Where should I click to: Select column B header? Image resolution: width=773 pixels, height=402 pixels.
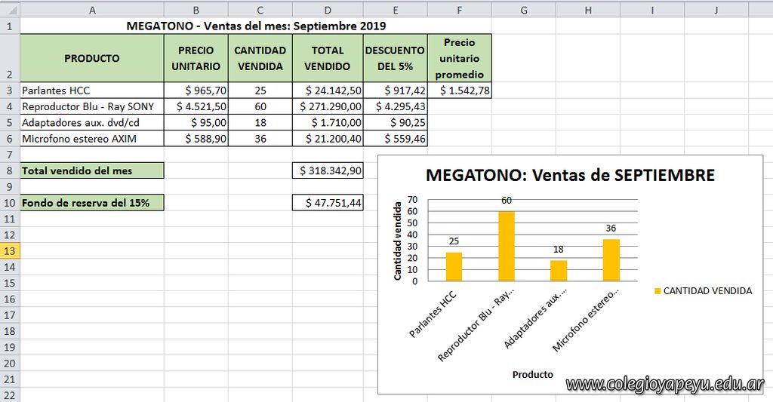(196, 10)
